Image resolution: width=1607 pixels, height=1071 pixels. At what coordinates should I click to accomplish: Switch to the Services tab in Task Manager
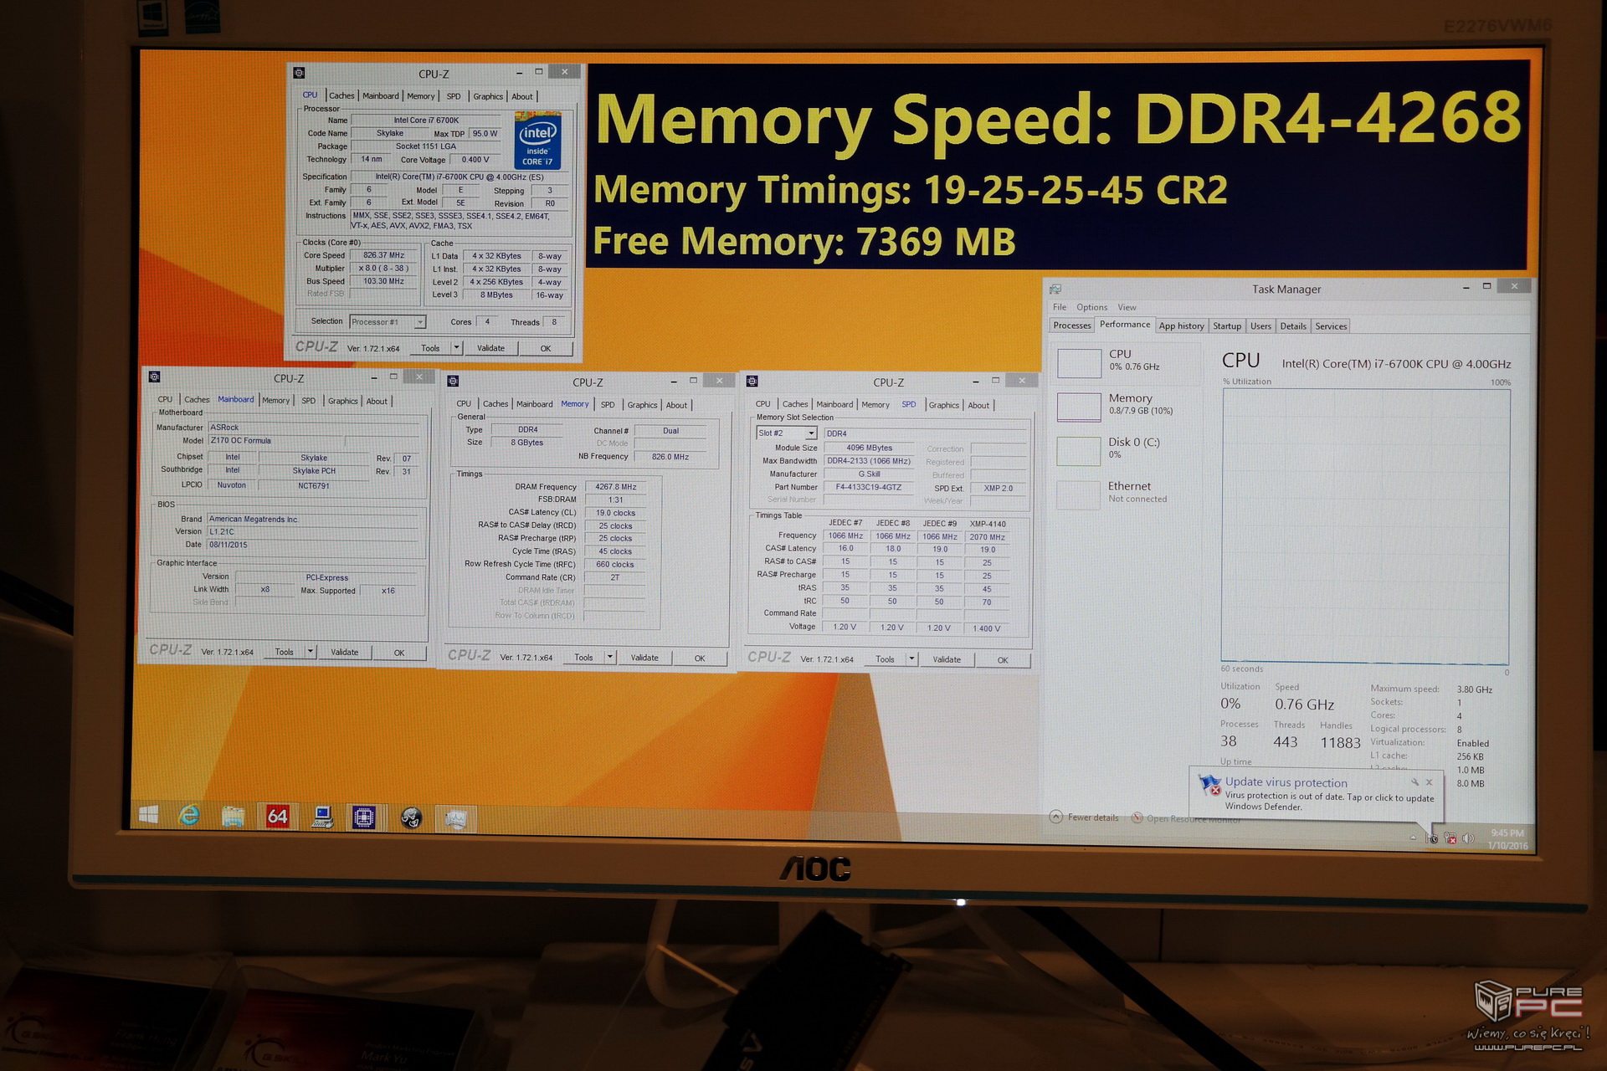click(1331, 325)
